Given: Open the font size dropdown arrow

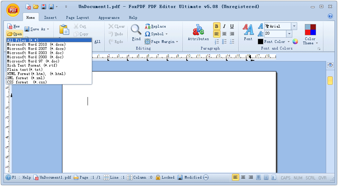Looking at the screenshot, I should [x=289, y=34].
